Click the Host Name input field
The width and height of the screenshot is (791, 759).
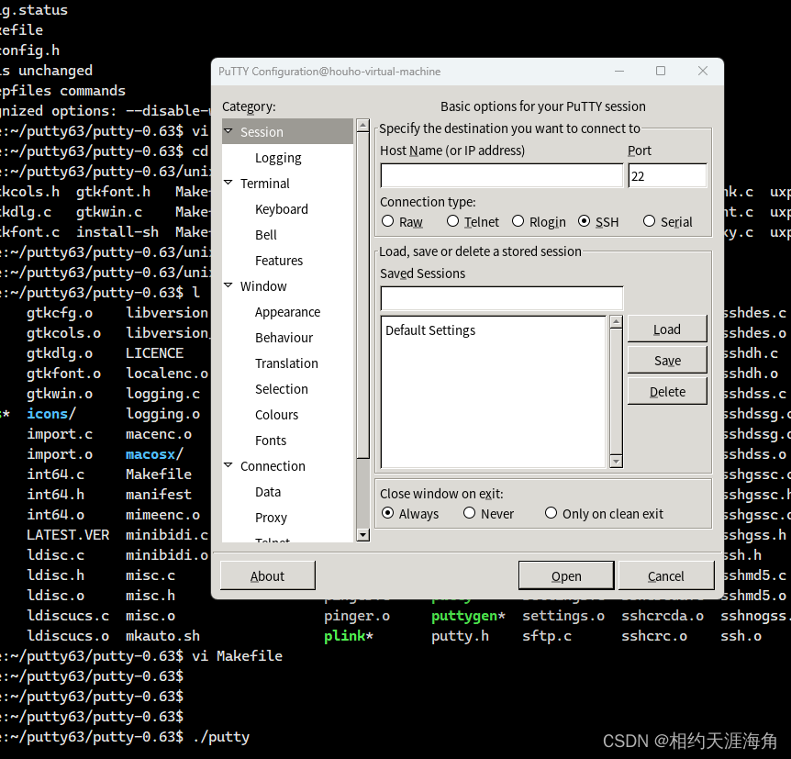click(502, 175)
